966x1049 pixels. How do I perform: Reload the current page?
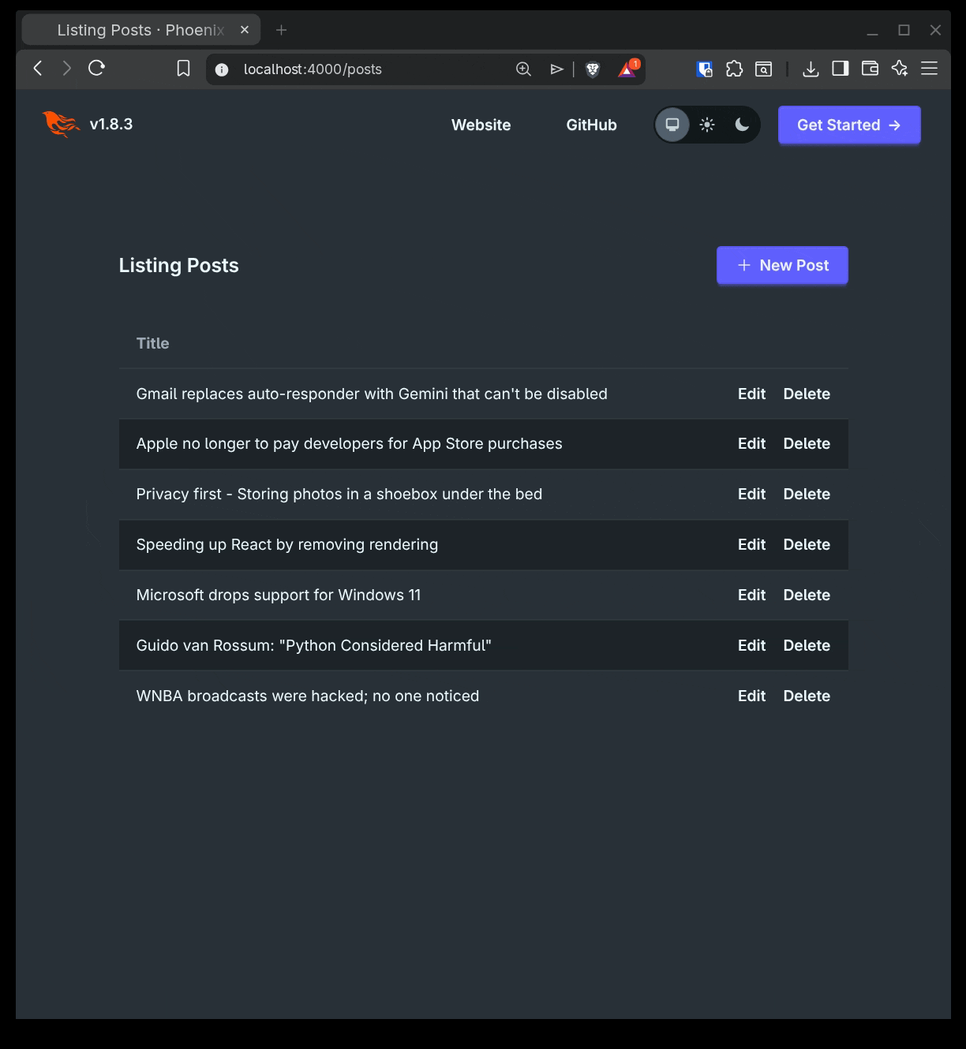point(96,69)
